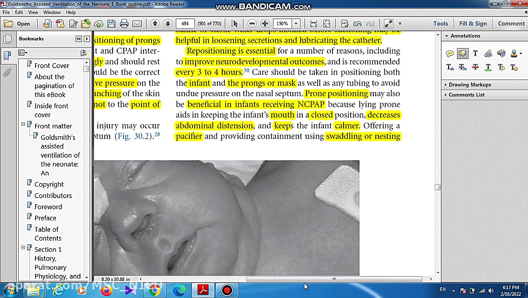Zoom in with the plus button

(x=265, y=24)
